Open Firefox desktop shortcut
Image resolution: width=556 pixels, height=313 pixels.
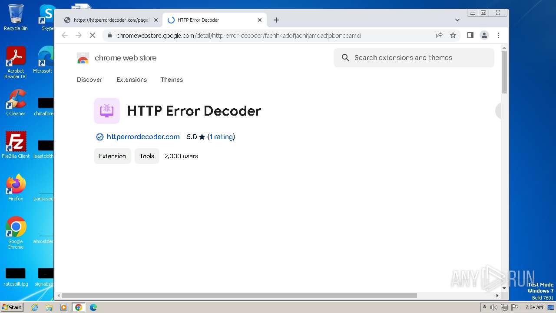[x=16, y=188]
